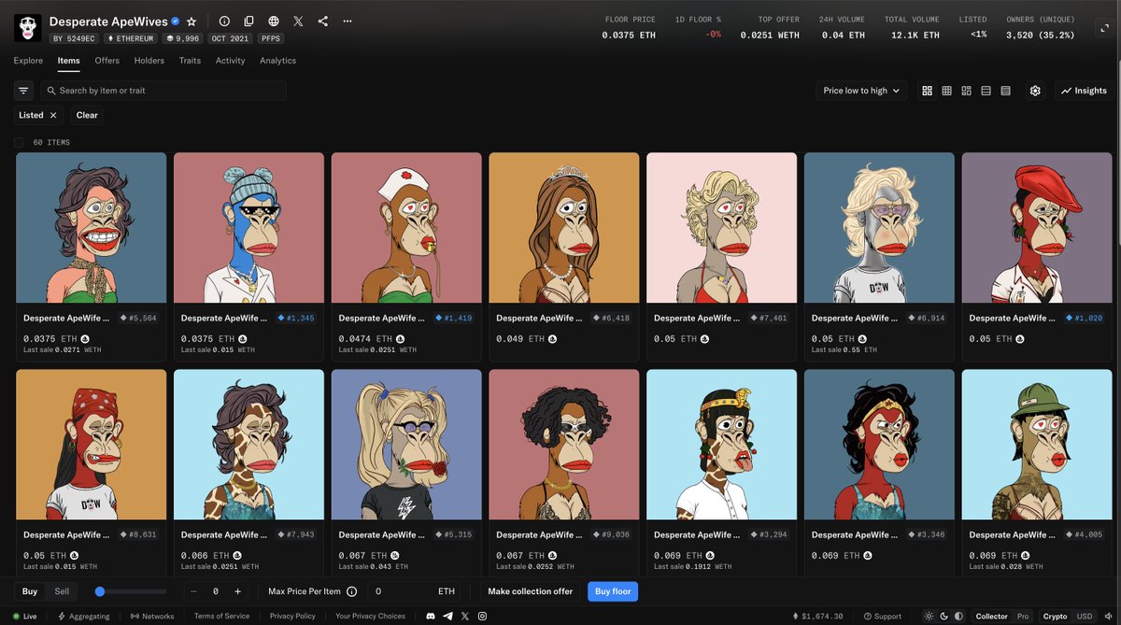Open the Instagram icon in the footer
Screen dimensions: 1121x625
pos(482,616)
